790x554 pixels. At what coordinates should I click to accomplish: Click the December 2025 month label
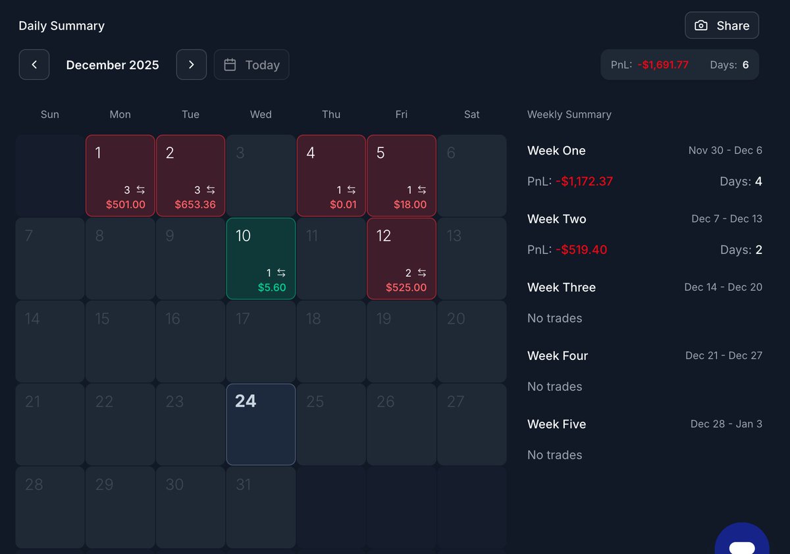click(x=113, y=64)
